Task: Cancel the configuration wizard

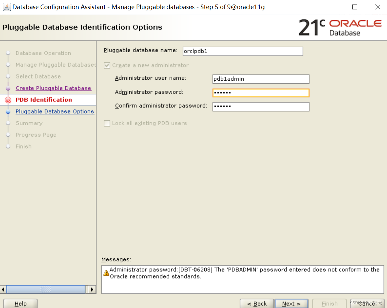Action: (x=367, y=303)
